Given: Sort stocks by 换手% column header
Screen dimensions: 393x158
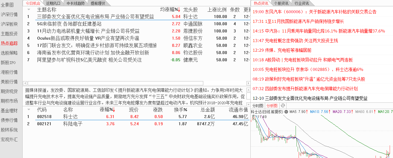Looking at the screenshot, I should pyautogui.click(x=180, y=110).
